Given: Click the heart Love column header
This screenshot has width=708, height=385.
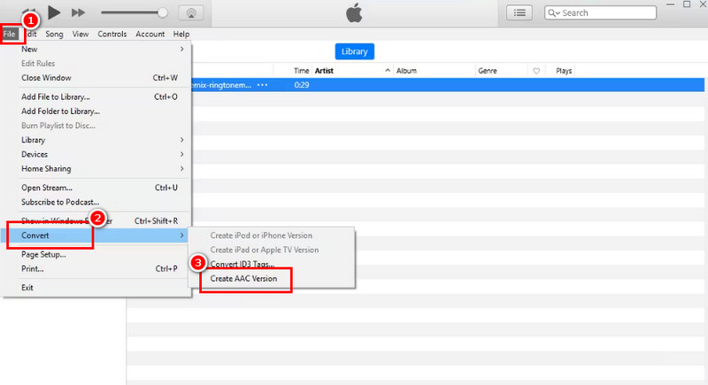Looking at the screenshot, I should point(536,71).
